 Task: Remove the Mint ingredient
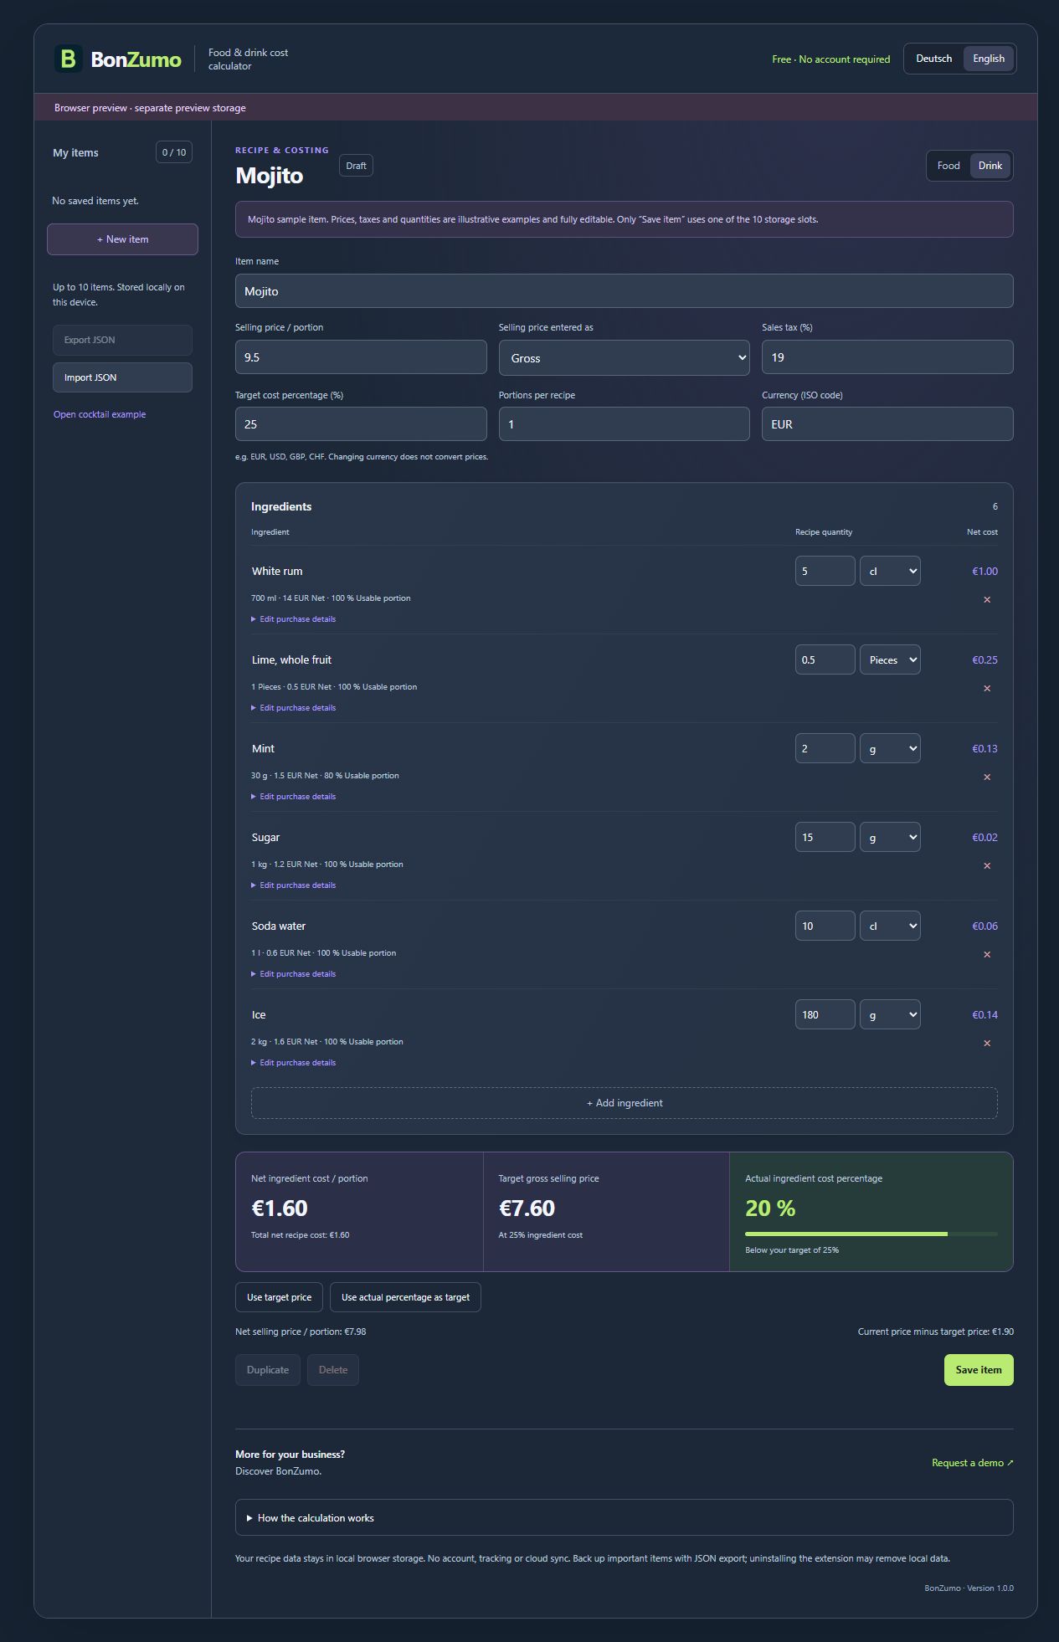987,777
